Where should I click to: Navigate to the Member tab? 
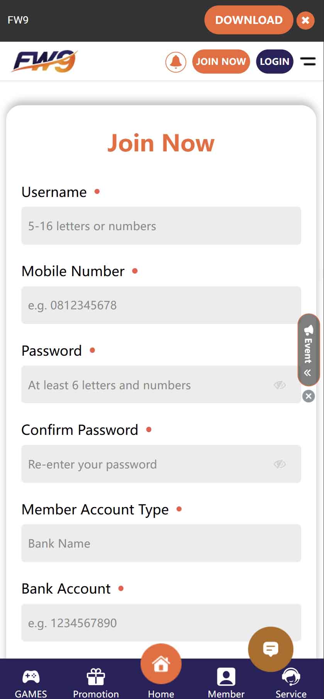[x=226, y=682]
